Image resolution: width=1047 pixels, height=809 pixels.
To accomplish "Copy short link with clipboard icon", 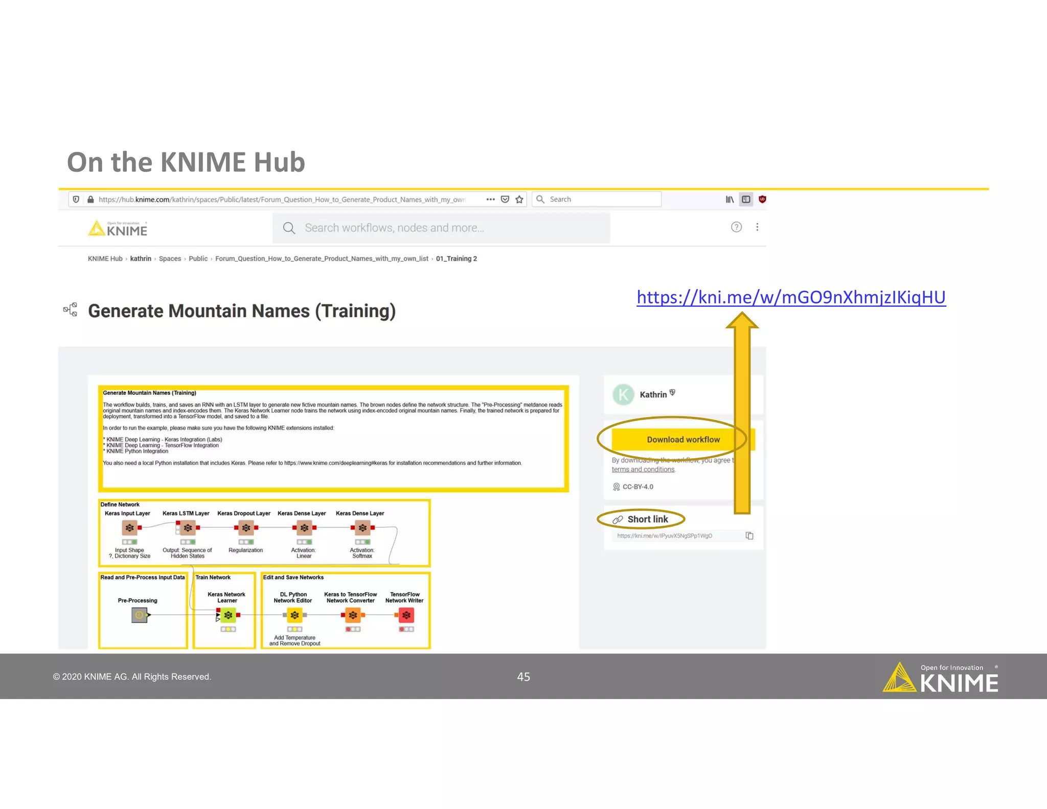I will [749, 535].
